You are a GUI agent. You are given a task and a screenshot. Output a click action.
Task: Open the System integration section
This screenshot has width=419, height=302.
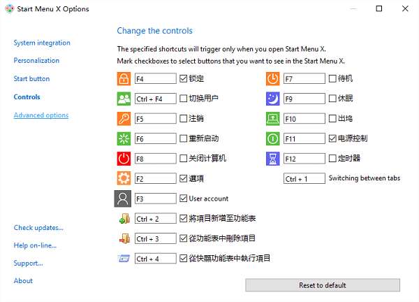point(42,43)
